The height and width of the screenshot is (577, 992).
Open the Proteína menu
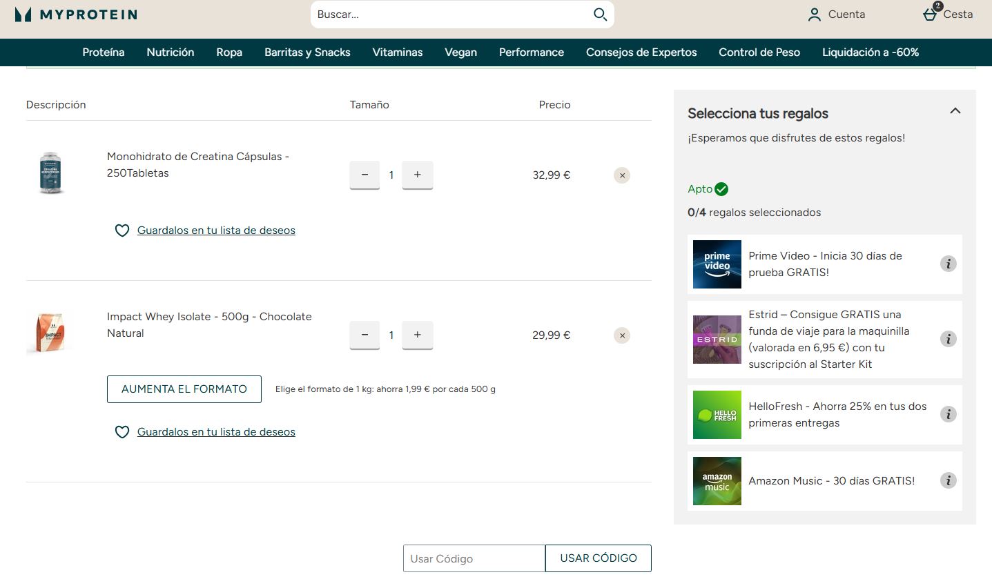(104, 52)
